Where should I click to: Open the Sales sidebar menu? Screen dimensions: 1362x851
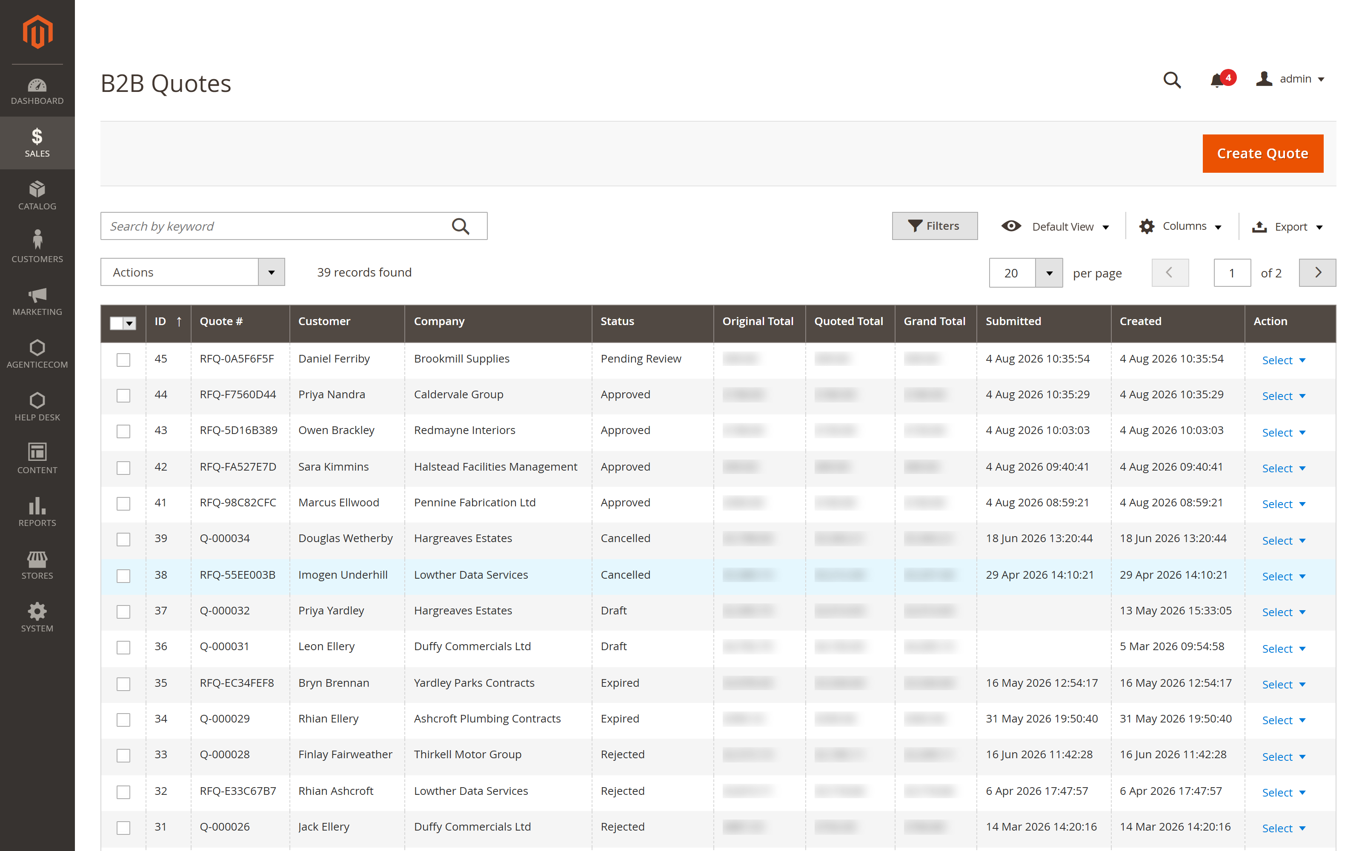coord(37,143)
